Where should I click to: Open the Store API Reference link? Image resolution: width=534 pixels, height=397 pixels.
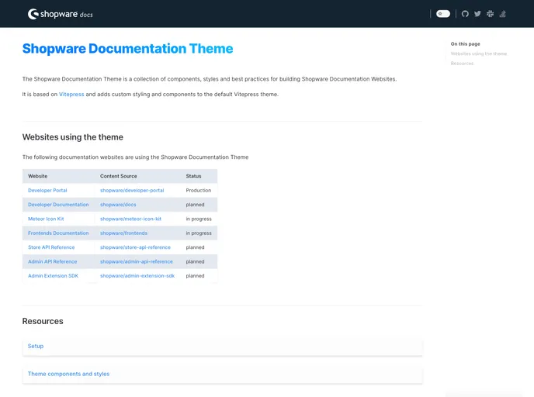[51, 247]
